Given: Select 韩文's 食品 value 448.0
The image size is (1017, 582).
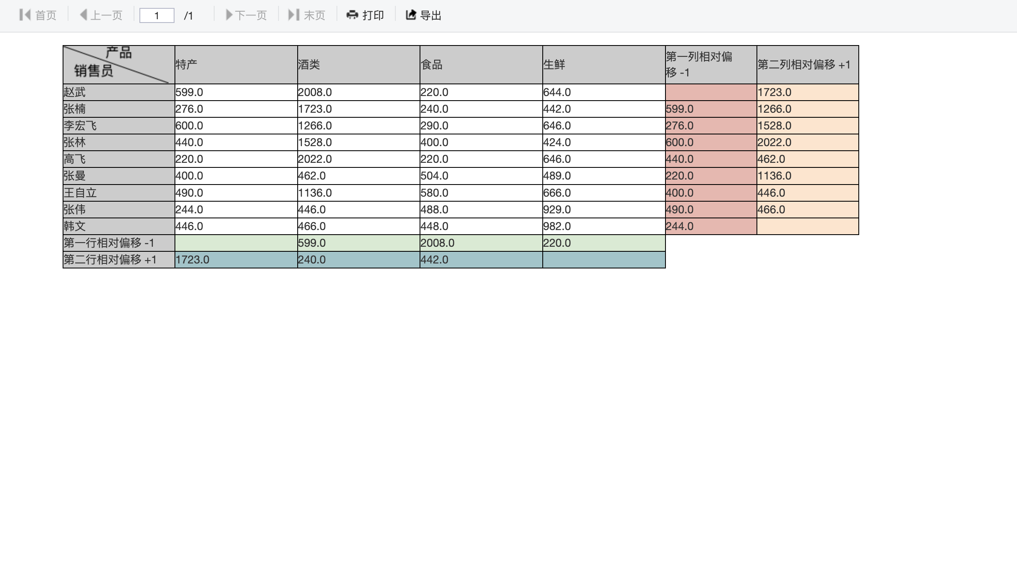Looking at the screenshot, I should click(x=481, y=226).
